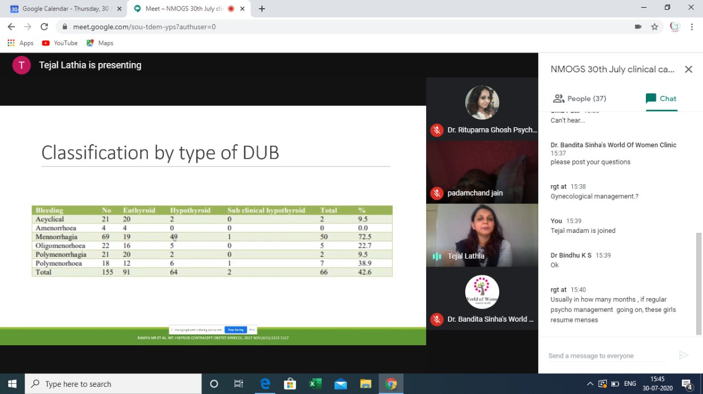The width and height of the screenshot is (703, 394).
Task: Open the Apps bookmark shortcut
Action: 20,43
